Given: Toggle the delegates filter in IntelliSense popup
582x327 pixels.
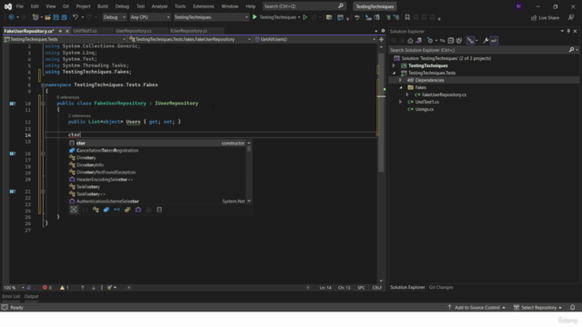Looking at the screenshot, I should pyautogui.click(x=138, y=210).
